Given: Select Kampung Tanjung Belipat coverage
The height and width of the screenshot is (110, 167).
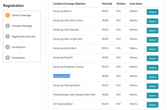Looking at the screenshot, I should (152, 86).
